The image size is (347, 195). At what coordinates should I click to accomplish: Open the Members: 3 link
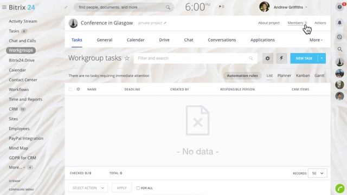click(297, 23)
